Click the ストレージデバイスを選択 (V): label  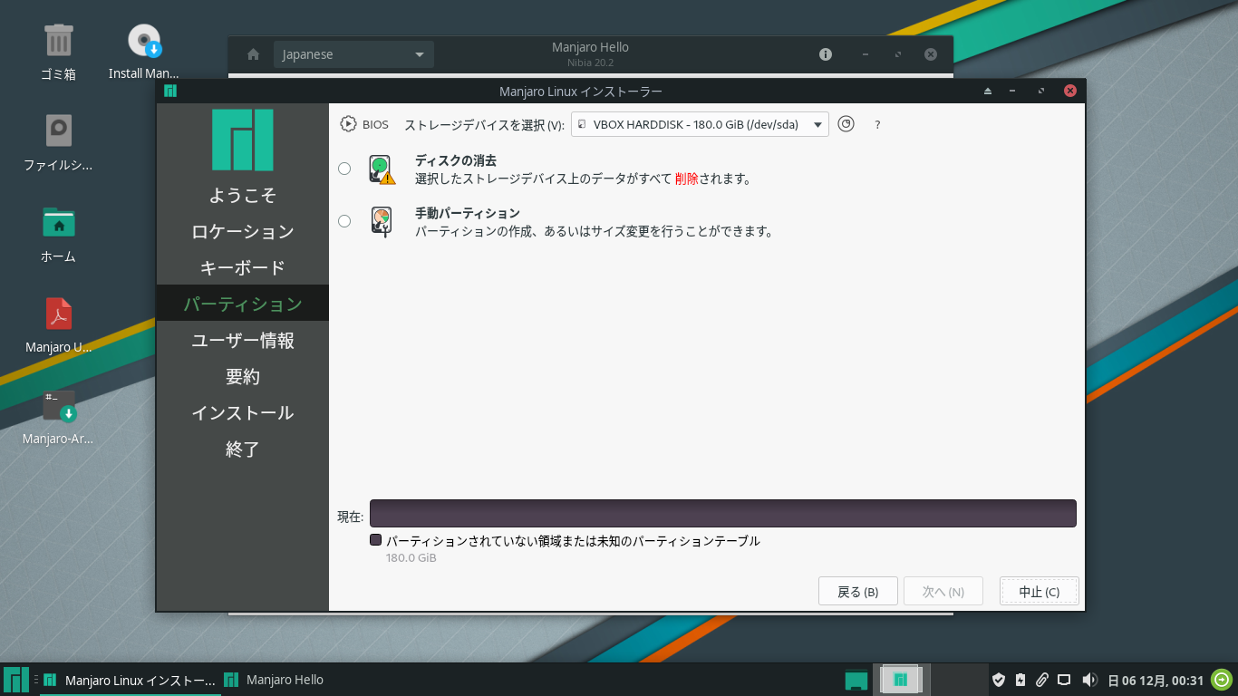[484, 125]
